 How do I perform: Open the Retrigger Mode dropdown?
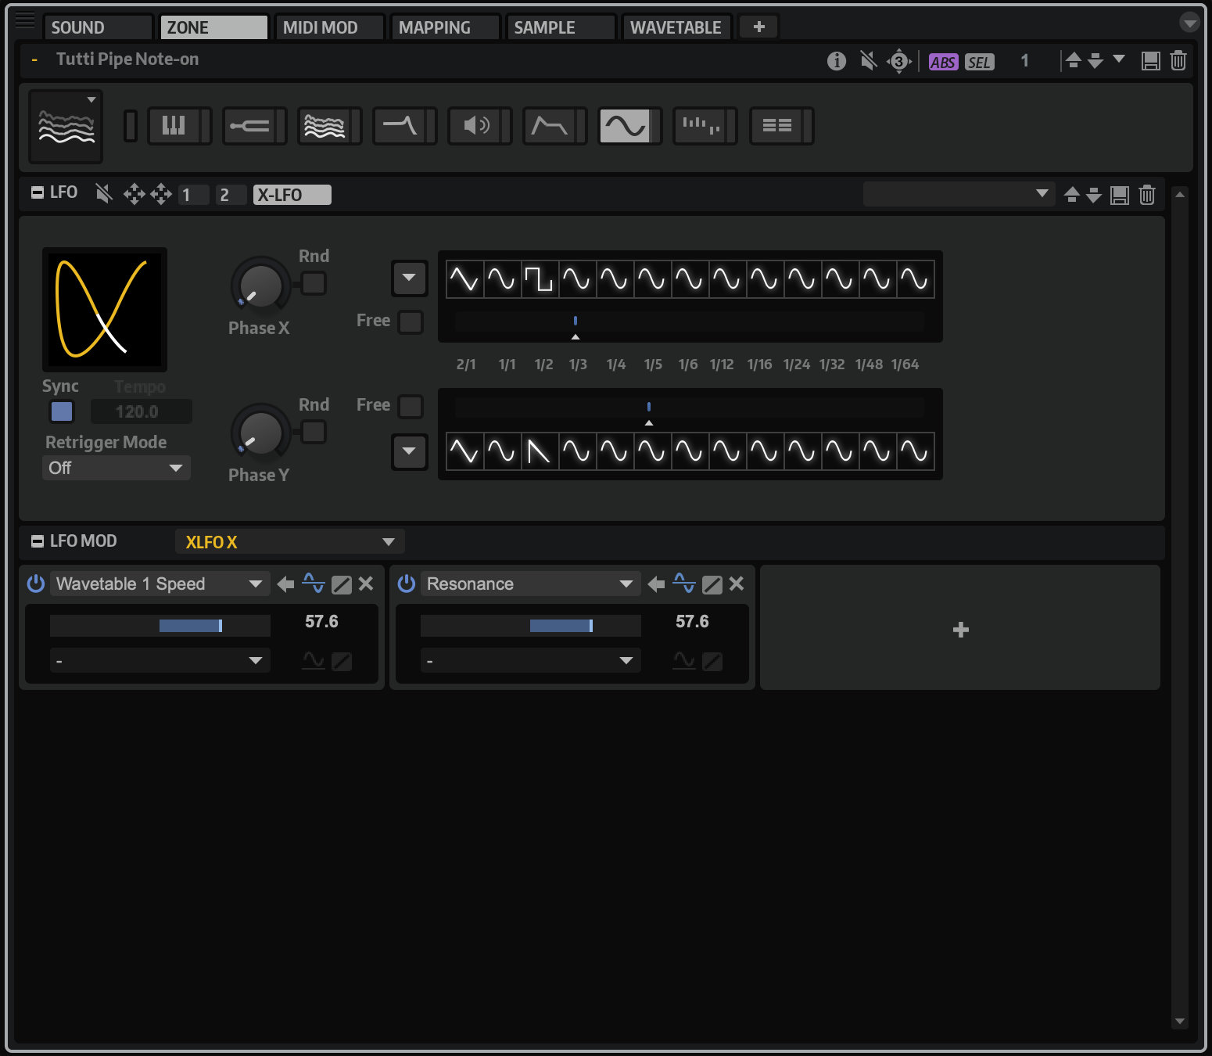tap(116, 468)
